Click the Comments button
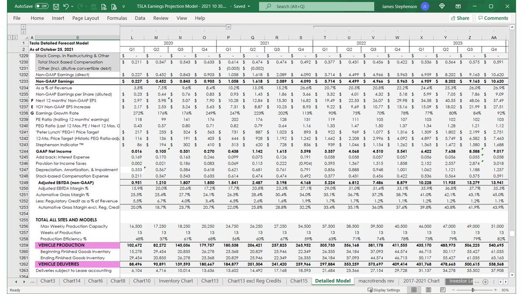This screenshot has width=523, height=294. pos(493,18)
